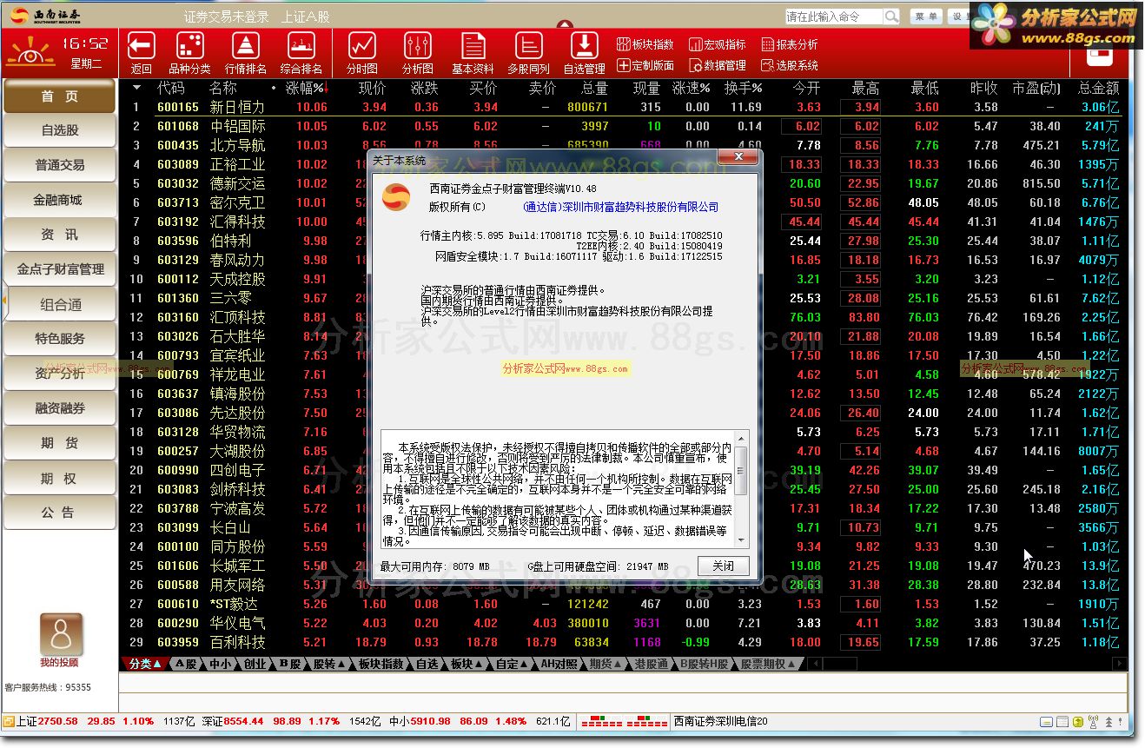This screenshot has width=1145, height=748.
Task: Open 分析图 analysis chart icon
Action: pyautogui.click(x=417, y=53)
